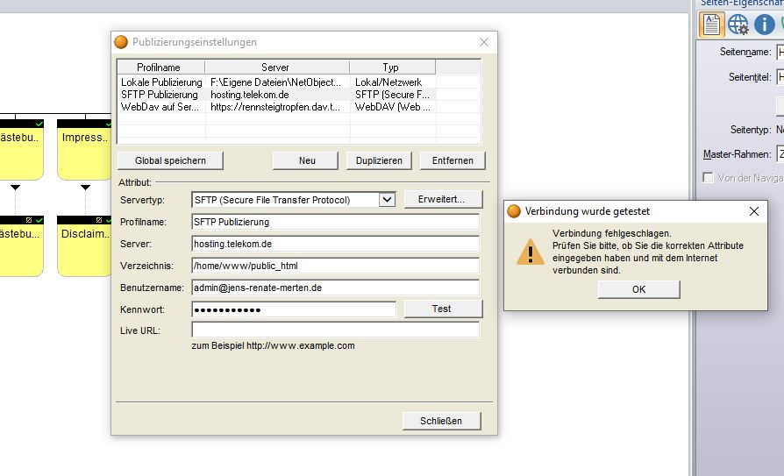
Task: Click the WebDAV (Web ... type cell
Action: point(393,107)
